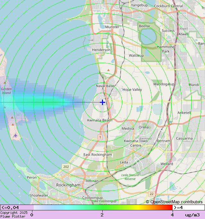This screenshot has height=219, width=205.
Task: Click the airplane icon on Garden Island
Action: 15,135
